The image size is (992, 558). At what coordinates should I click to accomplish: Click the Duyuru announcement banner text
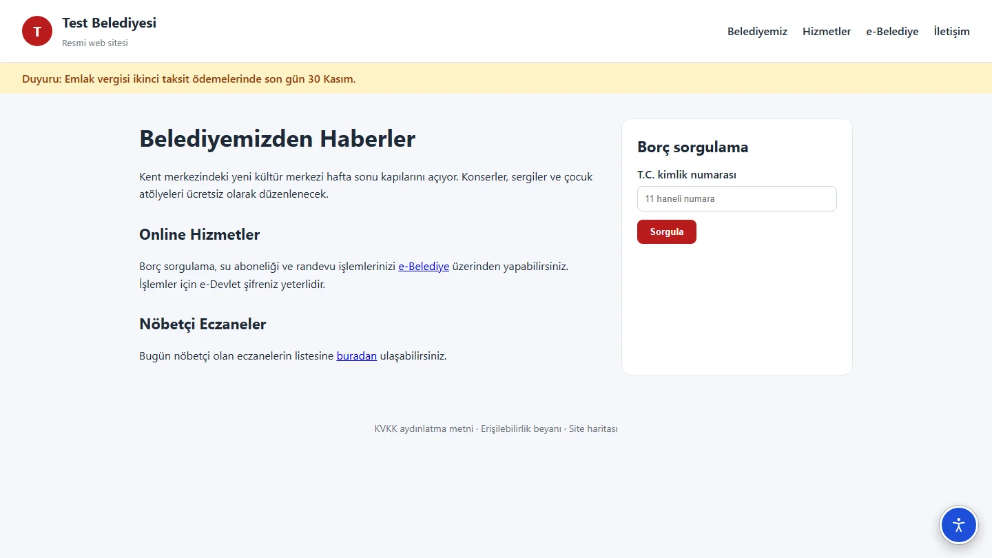coord(189,79)
